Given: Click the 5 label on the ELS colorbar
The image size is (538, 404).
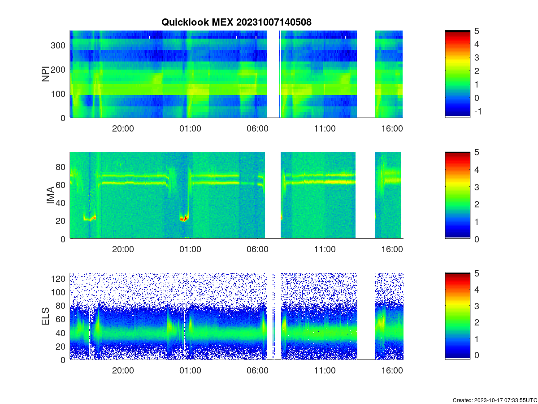Looking at the screenshot, I should (x=477, y=273).
